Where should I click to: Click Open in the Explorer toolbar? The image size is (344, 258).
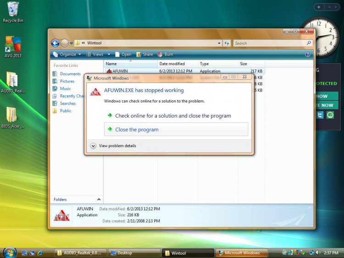tap(123, 55)
